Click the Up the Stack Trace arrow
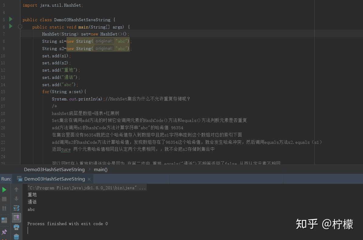Viewport: 363px width, 240px height. [x=16, y=189]
